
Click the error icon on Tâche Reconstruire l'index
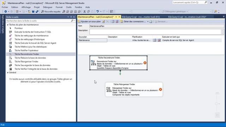(x=145, y=63)
